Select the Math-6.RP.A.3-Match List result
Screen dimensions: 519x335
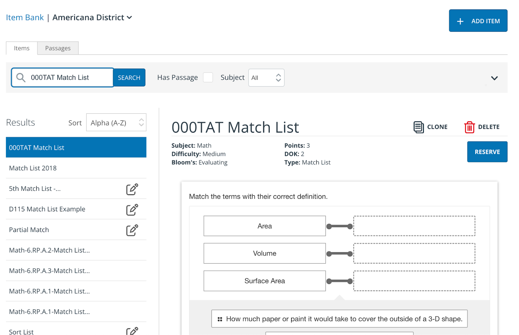click(x=76, y=271)
